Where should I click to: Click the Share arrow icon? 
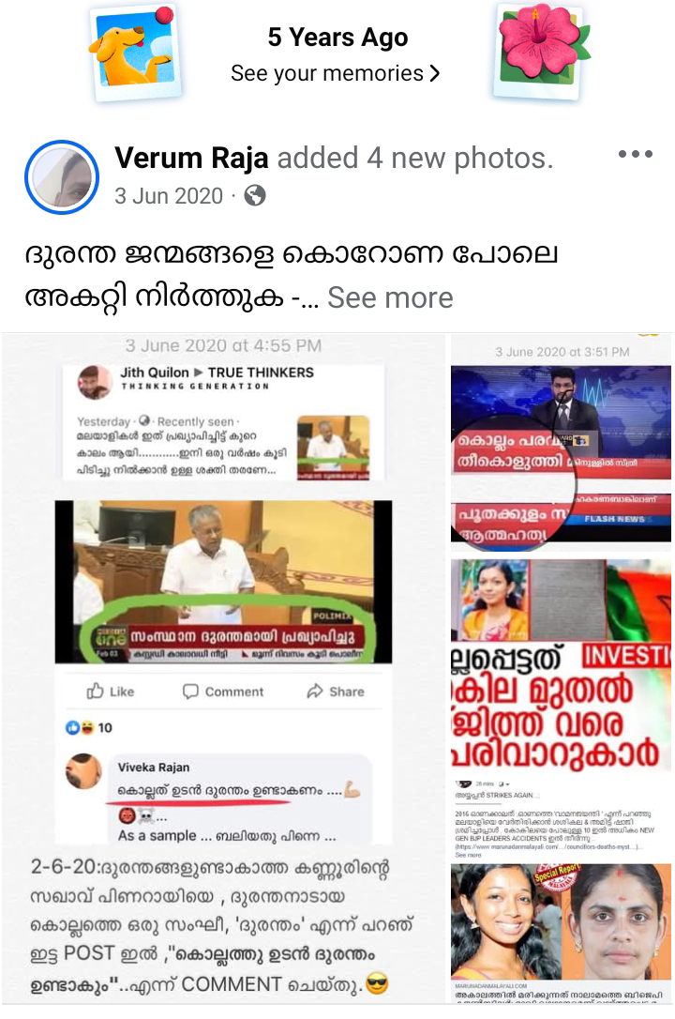click(315, 691)
